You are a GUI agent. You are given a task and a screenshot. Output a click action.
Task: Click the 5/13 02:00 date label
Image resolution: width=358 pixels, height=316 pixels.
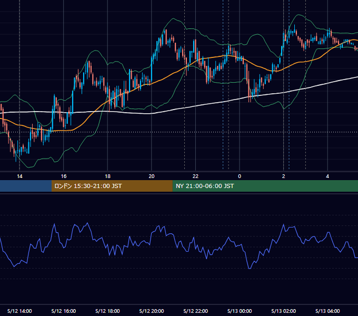tap(284, 311)
